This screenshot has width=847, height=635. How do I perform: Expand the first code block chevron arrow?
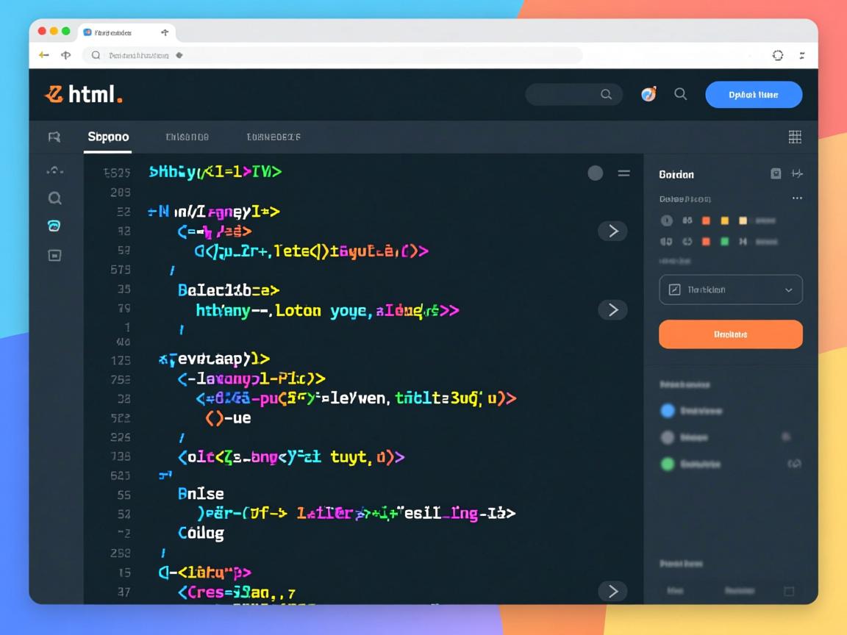612,231
